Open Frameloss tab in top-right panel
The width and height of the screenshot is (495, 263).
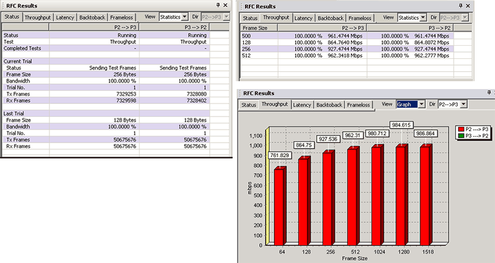click(360, 19)
